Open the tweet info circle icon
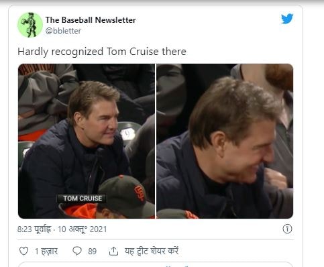The height and width of the screenshot is (267, 324). pos(287,229)
